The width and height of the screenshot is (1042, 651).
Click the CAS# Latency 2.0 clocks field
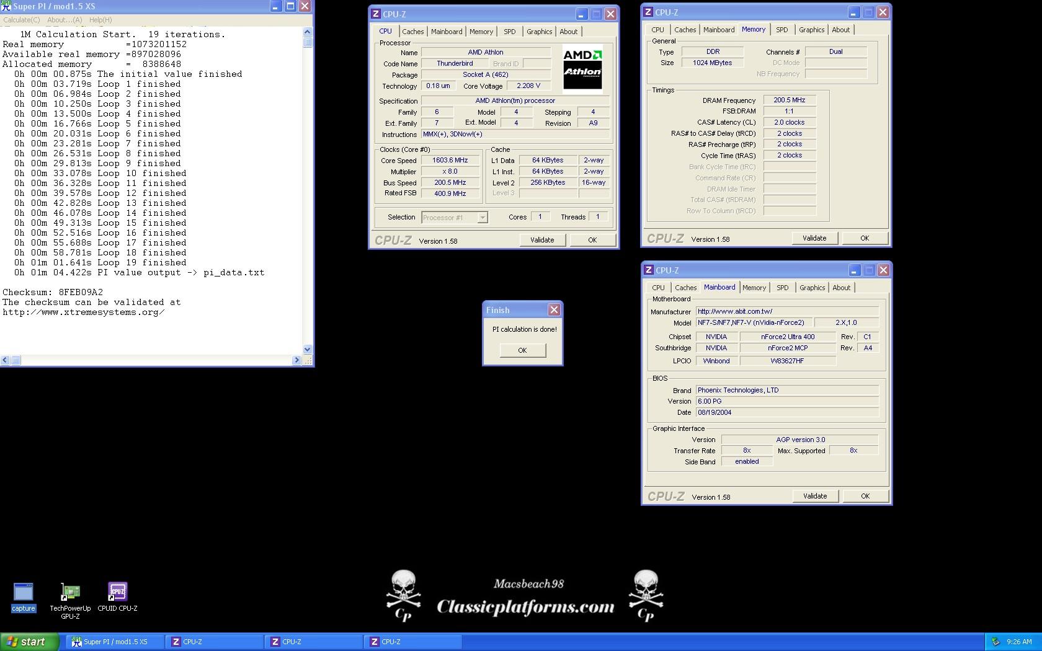pyautogui.click(x=790, y=122)
